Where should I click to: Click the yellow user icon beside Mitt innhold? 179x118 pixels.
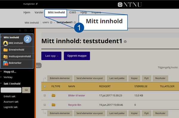tap(5, 43)
